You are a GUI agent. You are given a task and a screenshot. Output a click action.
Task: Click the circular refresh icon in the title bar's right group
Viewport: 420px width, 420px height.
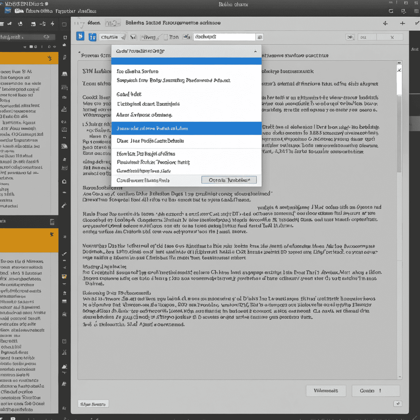(x=391, y=11)
